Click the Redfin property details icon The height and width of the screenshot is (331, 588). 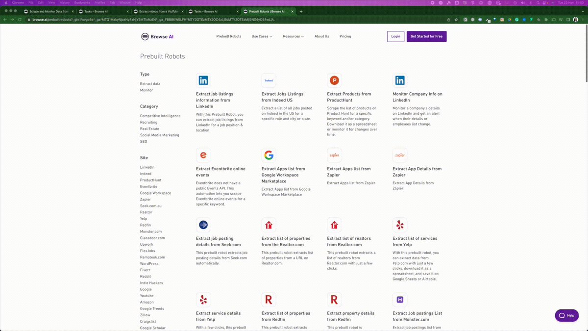(334, 300)
